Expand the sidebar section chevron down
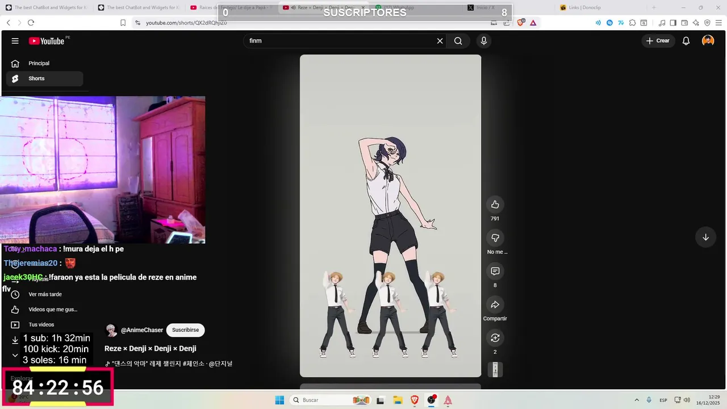The height and width of the screenshot is (409, 727). 15,355
